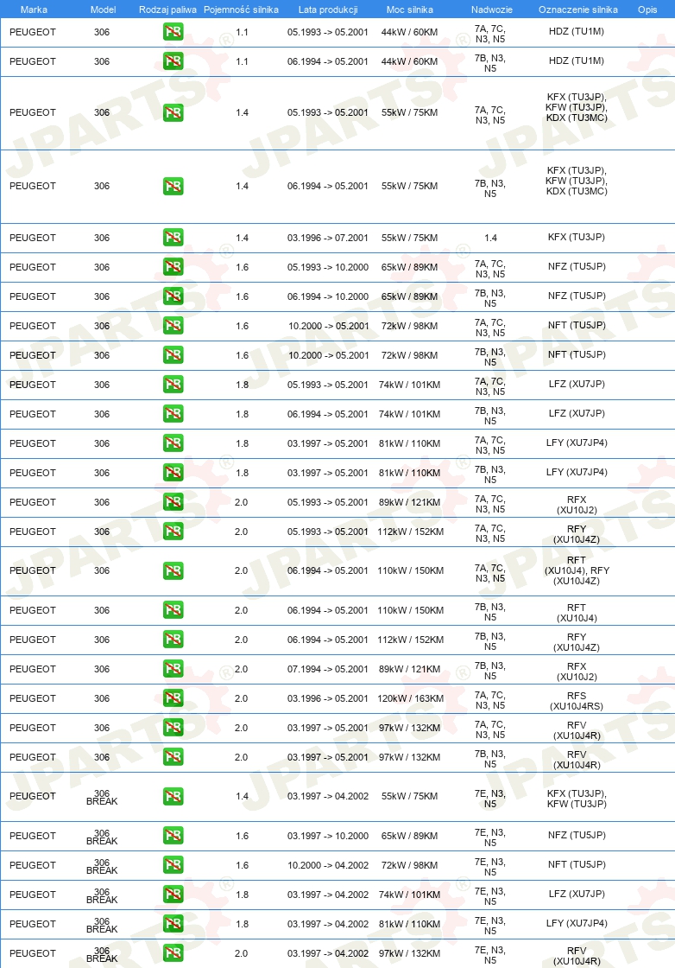This screenshot has width=675, height=968.
Task: Click KFX (TU3JP), KFW (TU3JP) in 306 BREAK row
Action: point(577,799)
